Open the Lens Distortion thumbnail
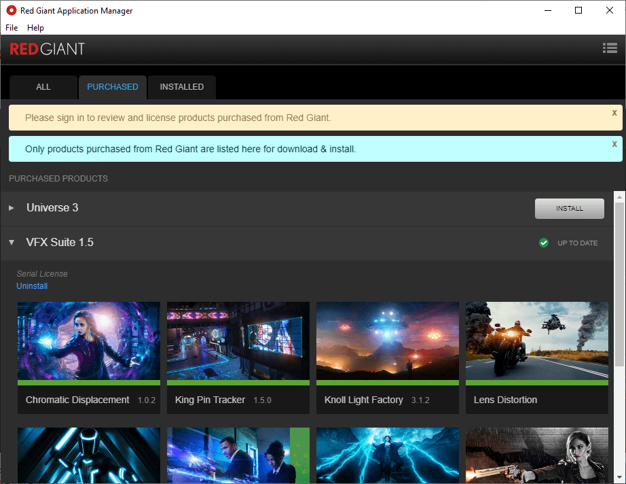The width and height of the screenshot is (626, 484). tap(537, 341)
